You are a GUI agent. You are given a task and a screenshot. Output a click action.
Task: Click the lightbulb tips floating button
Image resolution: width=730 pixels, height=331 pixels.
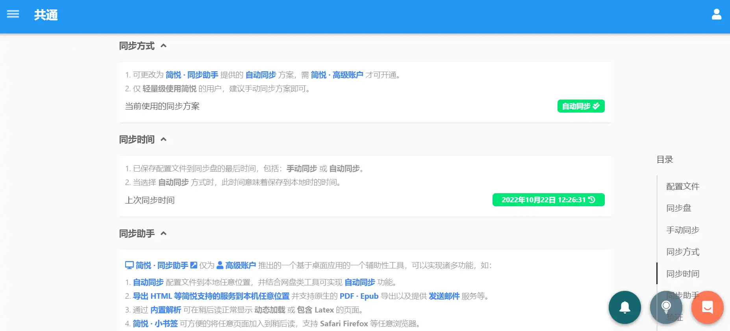coord(666,307)
